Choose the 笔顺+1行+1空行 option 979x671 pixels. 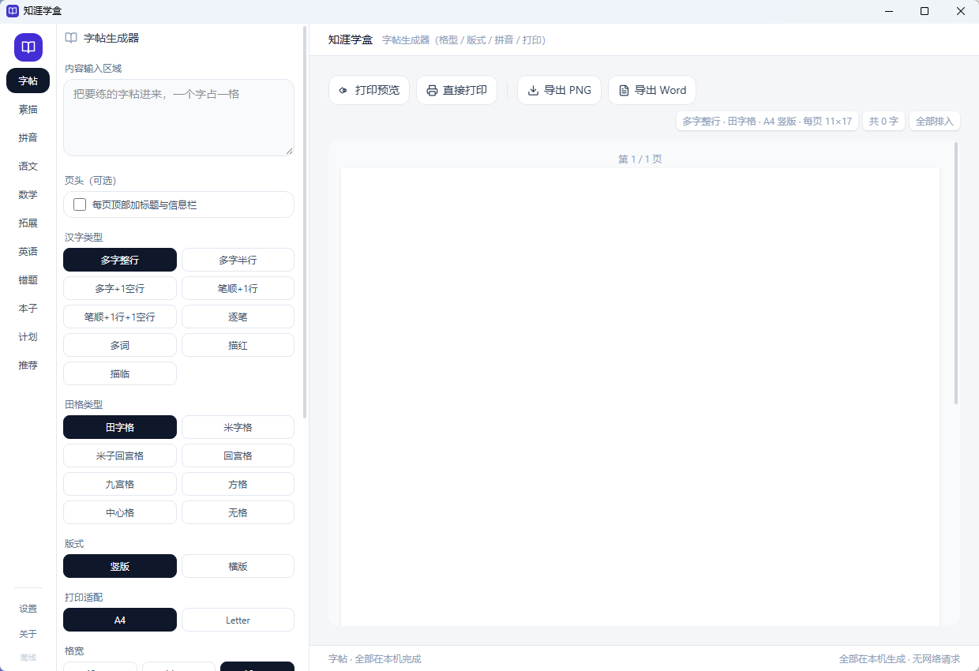coord(120,317)
